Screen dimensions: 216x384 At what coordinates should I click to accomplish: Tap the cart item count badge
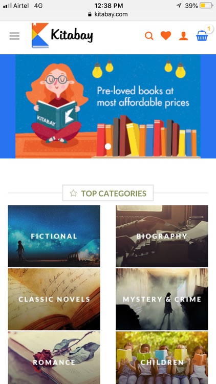tap(209, 29)
